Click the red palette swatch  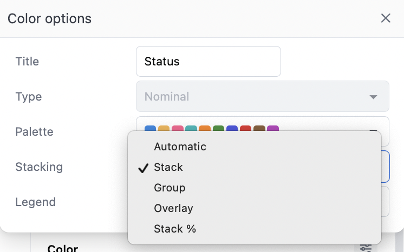246,129
